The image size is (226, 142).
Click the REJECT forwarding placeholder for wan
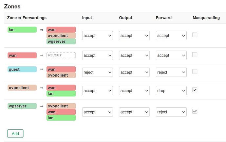click(61, 55)
